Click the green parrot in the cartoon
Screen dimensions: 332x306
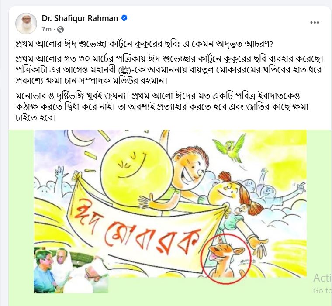[229, 148]
